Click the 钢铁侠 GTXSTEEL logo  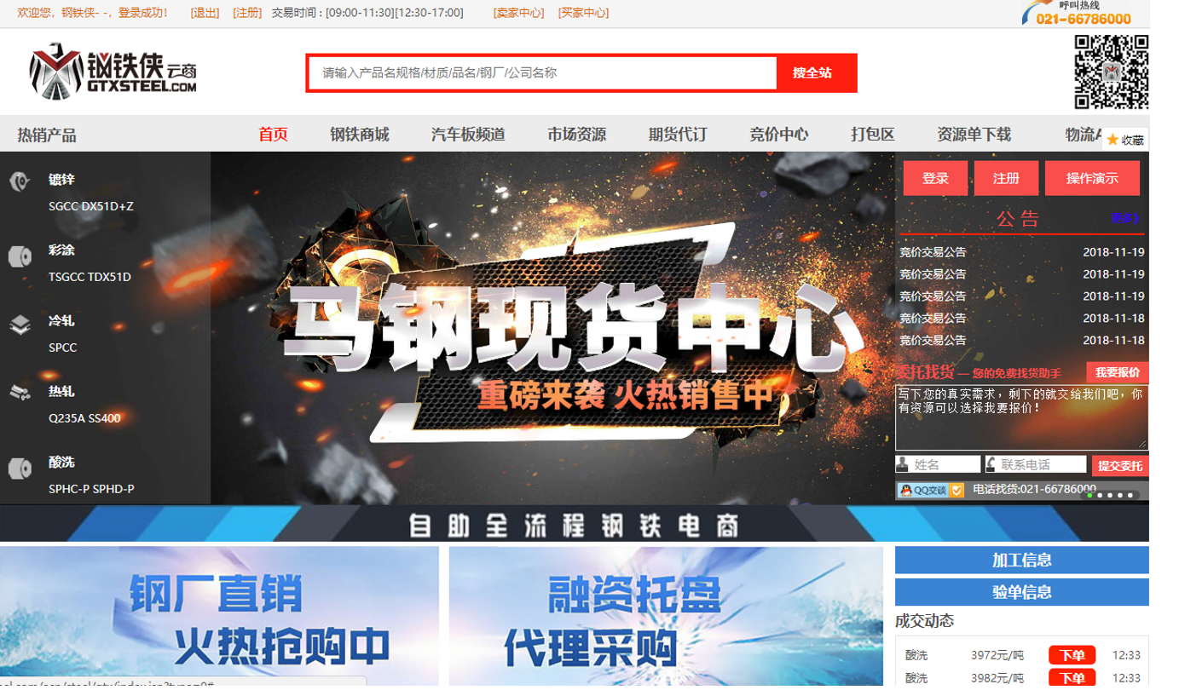tap(114, 72)
